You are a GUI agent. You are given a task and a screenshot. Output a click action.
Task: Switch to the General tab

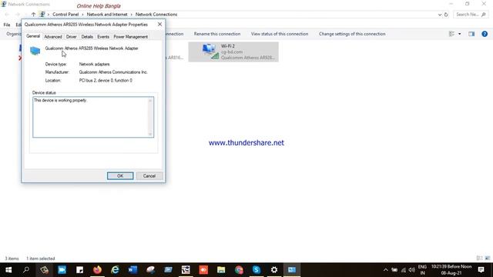coord(33,36)
